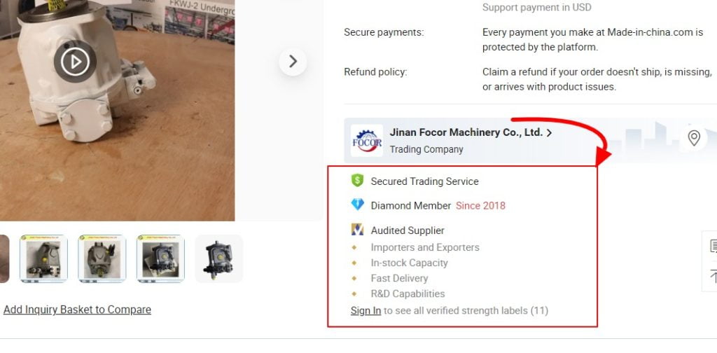The width and height of the screenshot is (717, 353).
Task: Select the third dark pump thumbnail
Action: 160,259
